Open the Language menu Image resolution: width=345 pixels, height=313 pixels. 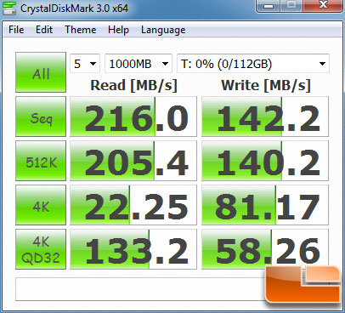click(163, 30)
